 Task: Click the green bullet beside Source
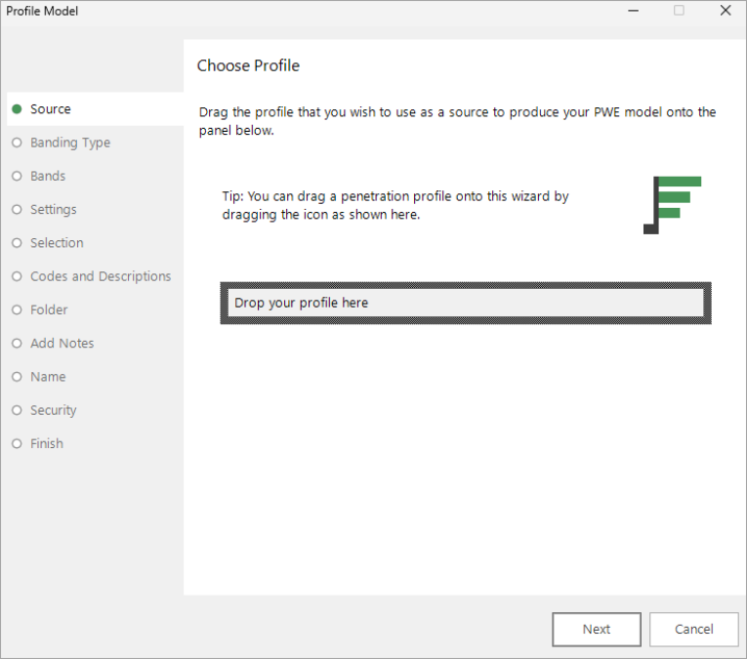(x=17, y=109)
